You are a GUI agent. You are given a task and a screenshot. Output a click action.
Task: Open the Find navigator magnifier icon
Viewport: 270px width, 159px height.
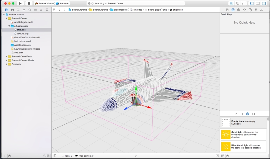coord(18,10)
